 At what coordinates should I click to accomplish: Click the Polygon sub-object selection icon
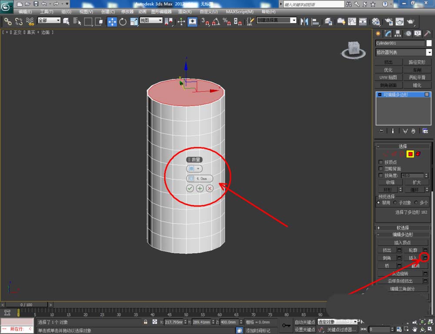point(410,154)
